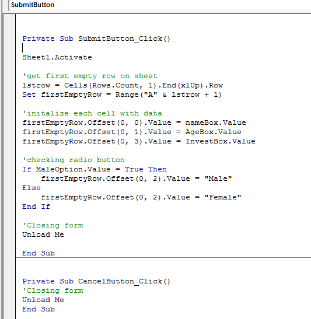Click Unload Me in SubmitButton_Click
The image size is (311, 319).
[x=43, y=235]
